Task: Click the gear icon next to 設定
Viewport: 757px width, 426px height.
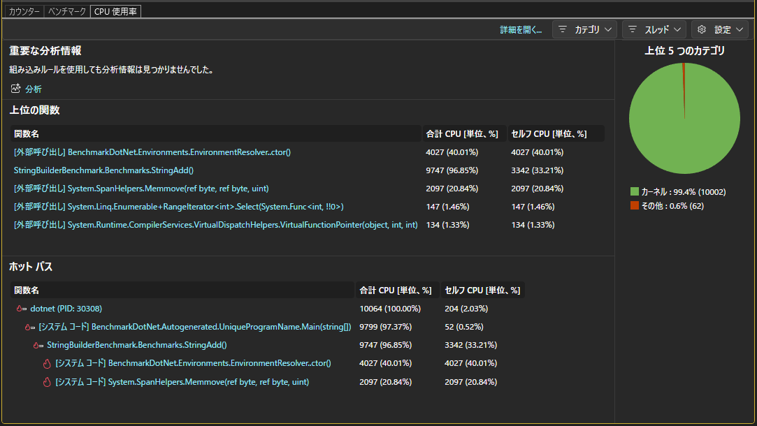Action: (702, 29)
